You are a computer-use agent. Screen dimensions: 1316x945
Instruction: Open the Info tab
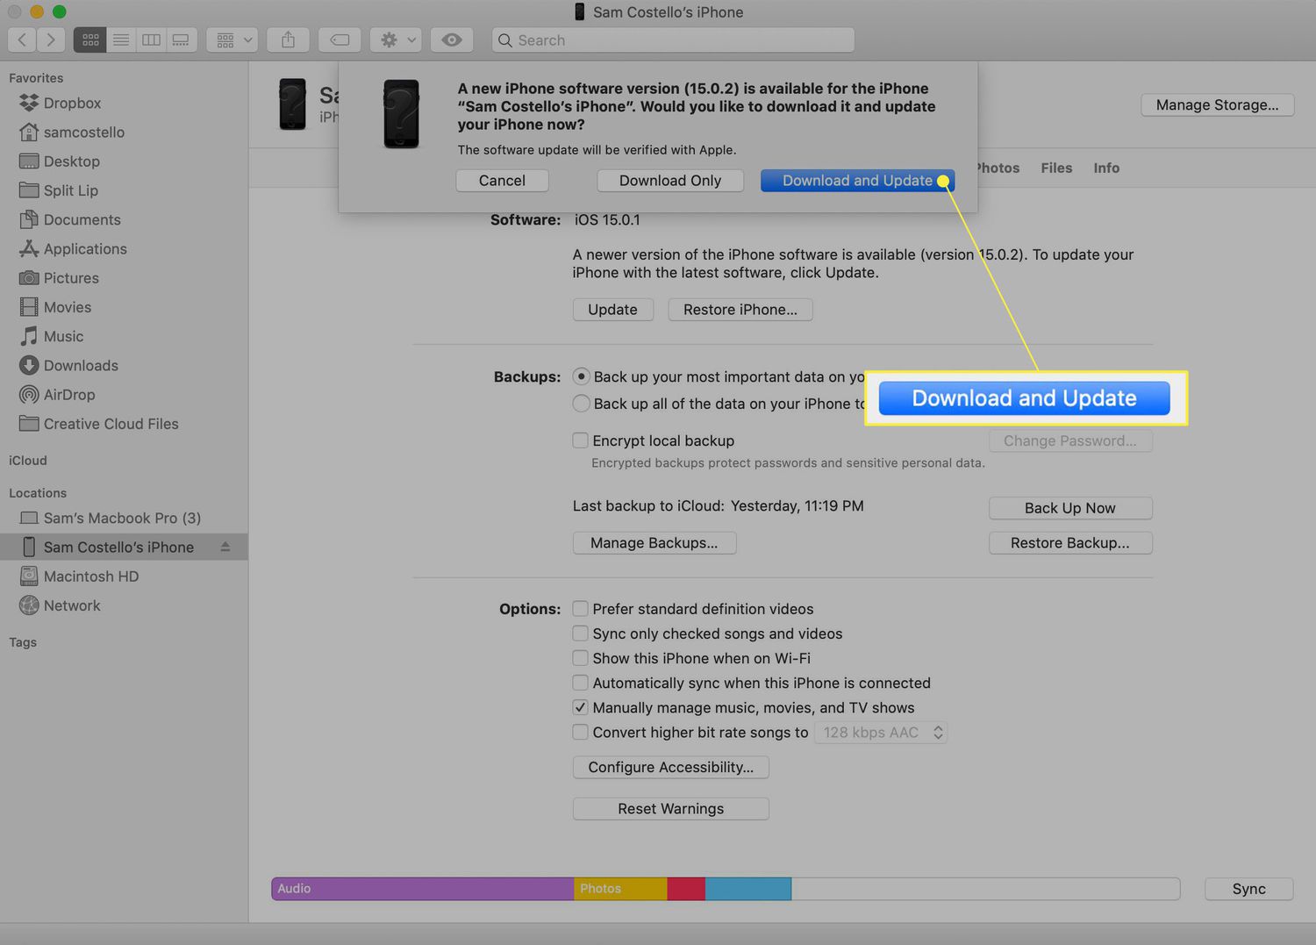coord(1105,168)
